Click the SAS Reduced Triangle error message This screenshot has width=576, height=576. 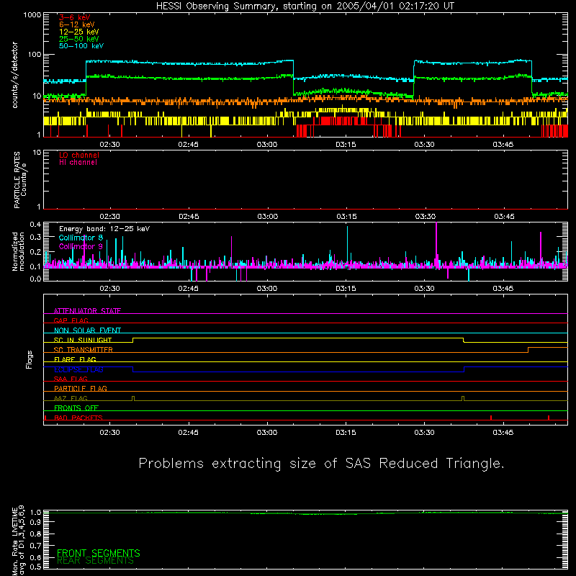point(321,464)
